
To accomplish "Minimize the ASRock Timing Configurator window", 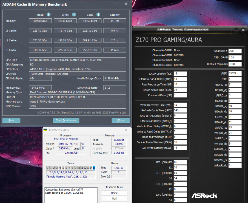I will click(x=236, y=30).
